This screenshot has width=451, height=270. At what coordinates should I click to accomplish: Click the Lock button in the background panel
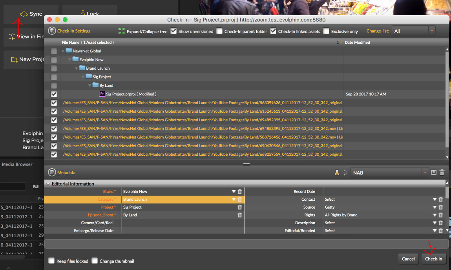[x=90, y=13]
